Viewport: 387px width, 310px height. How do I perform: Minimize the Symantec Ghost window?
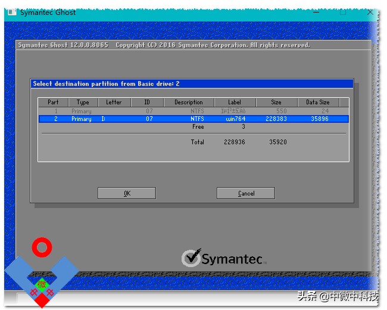[x=316, y=12]
